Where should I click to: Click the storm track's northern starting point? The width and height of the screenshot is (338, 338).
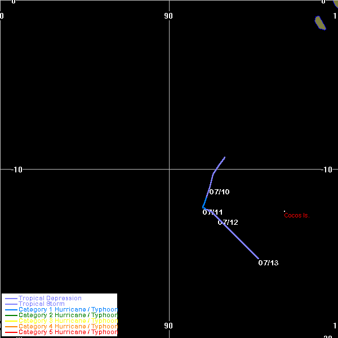click(225, 157)
